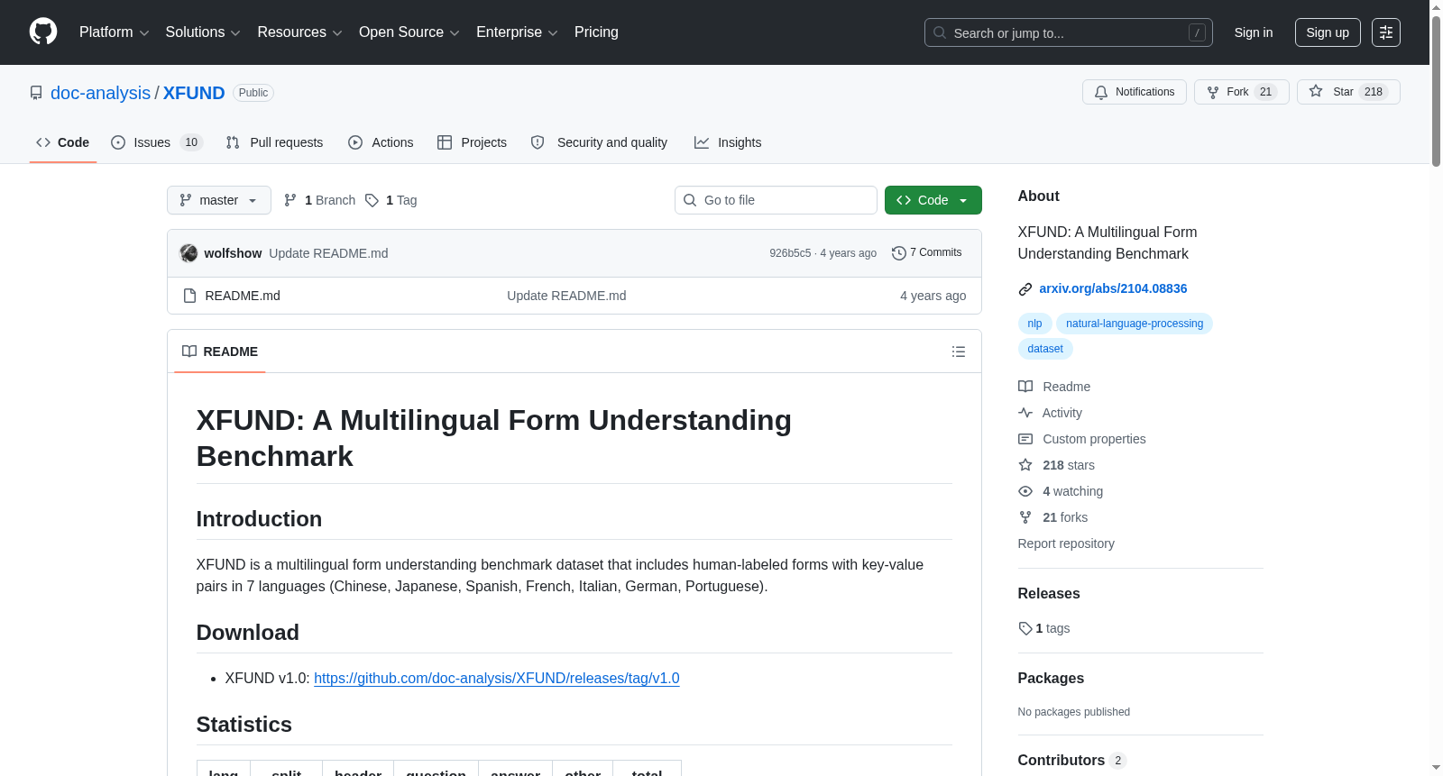Expand the Enterprise menu

(x=517, y=32)
